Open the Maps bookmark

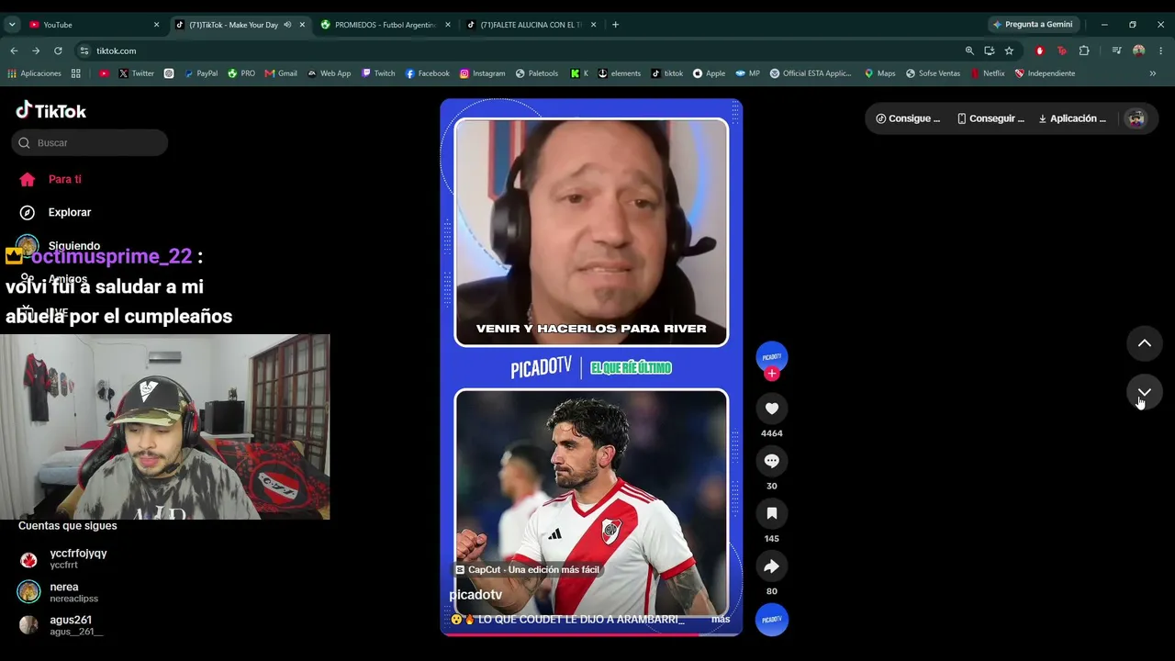coord(879,73)
